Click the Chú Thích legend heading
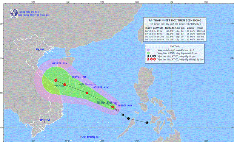Screen dimensions: 234x142 [175, 47]
